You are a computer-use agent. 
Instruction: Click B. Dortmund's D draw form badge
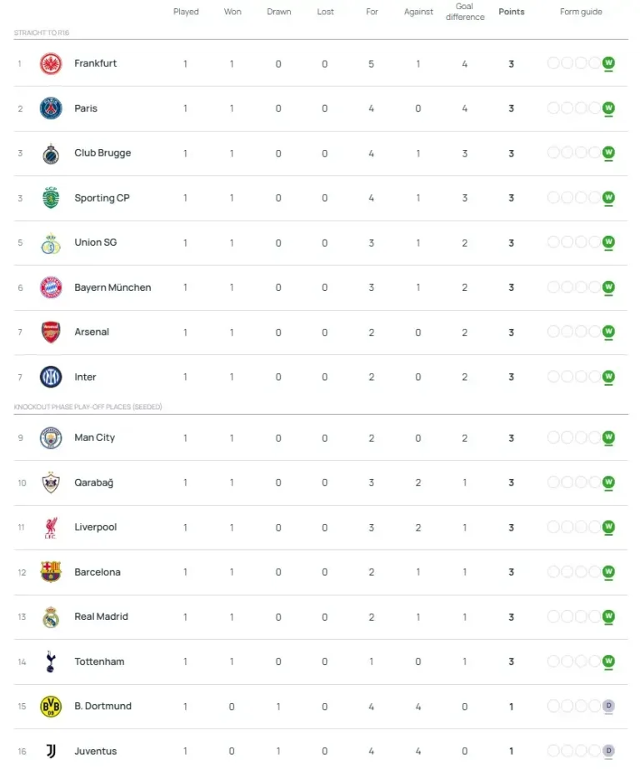[608, 707]
